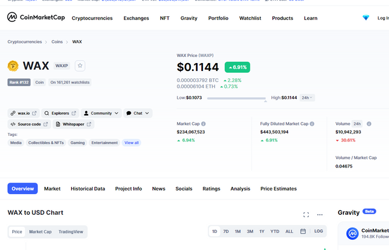Open the Exchanges nav menu
389x250 pixels.
coord(136,18)
